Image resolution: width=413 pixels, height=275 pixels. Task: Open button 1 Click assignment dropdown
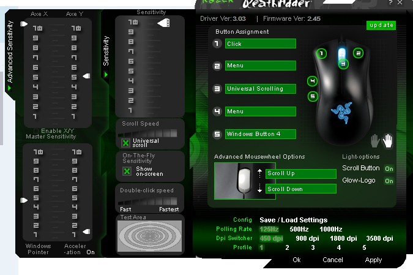(261, 43)
